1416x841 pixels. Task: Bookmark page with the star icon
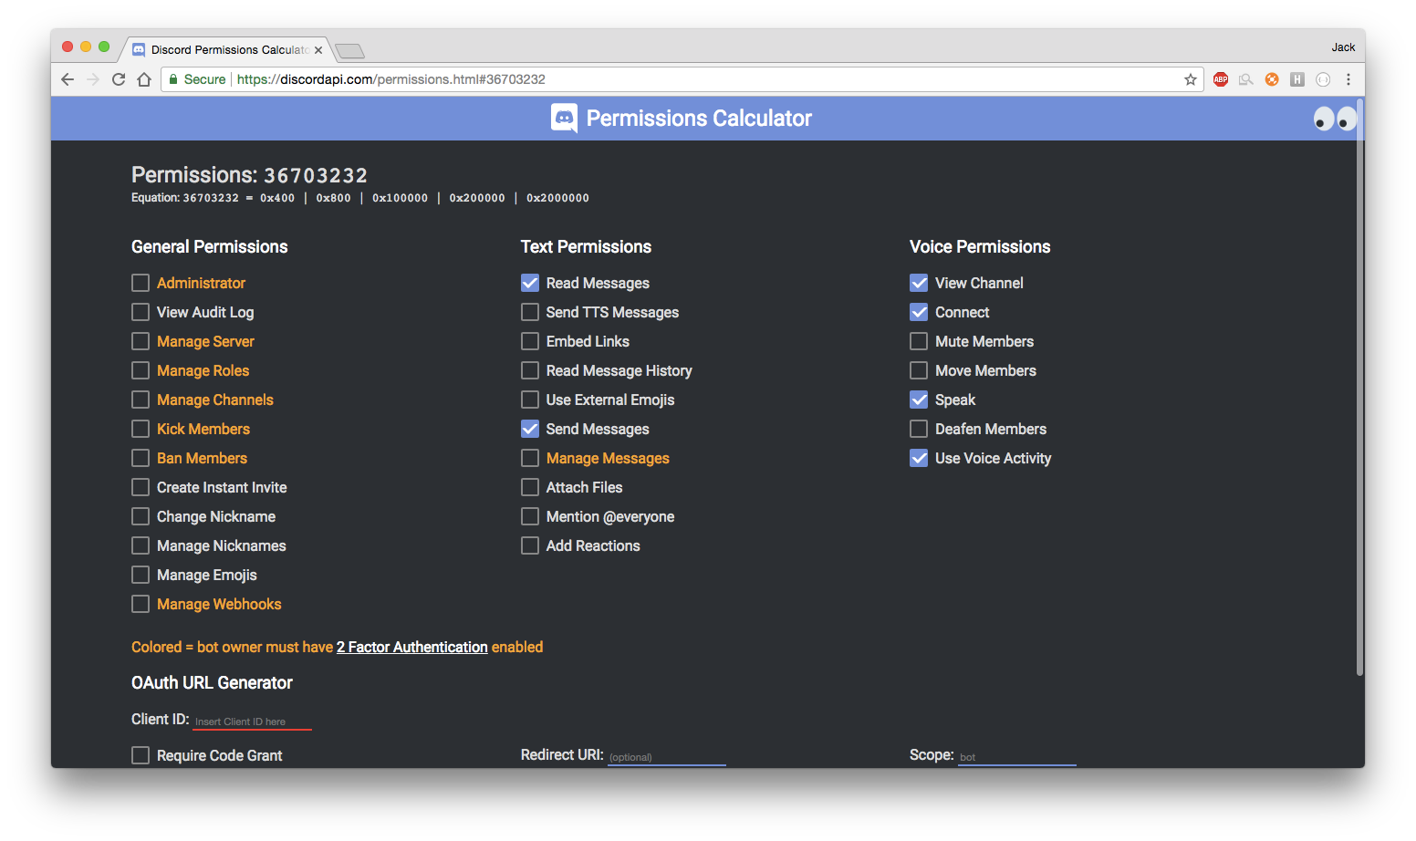pyautogui.click(x=1191, y=79)
